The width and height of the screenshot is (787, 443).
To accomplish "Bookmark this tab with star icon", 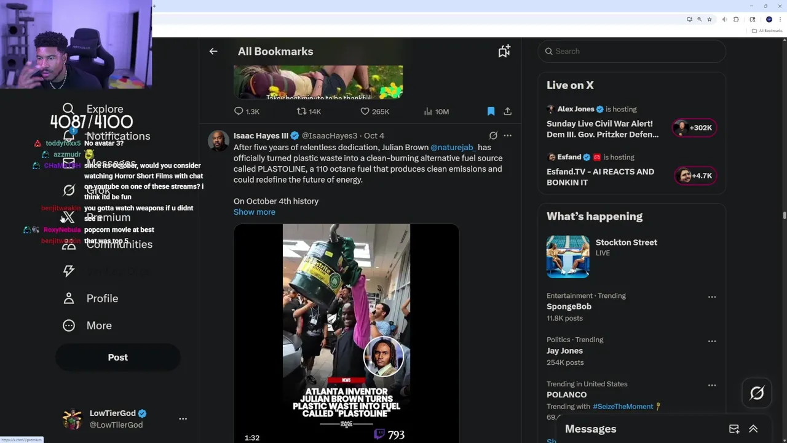I will [x=710, y=20].
